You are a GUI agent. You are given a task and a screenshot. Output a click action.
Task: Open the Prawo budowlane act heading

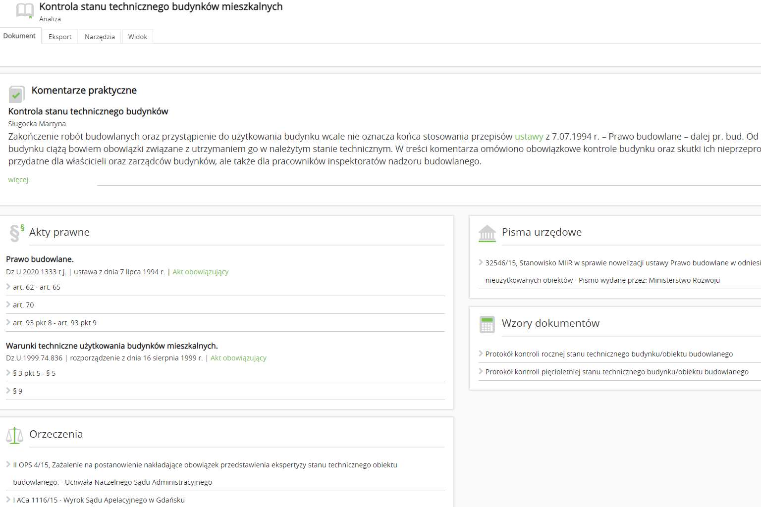click(40, 259)
